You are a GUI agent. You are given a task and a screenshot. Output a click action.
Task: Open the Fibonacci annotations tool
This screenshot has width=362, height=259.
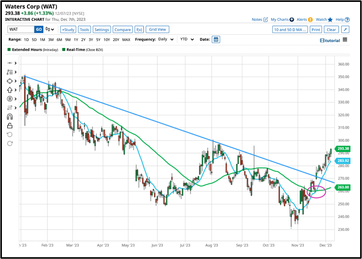coord(10,72)
